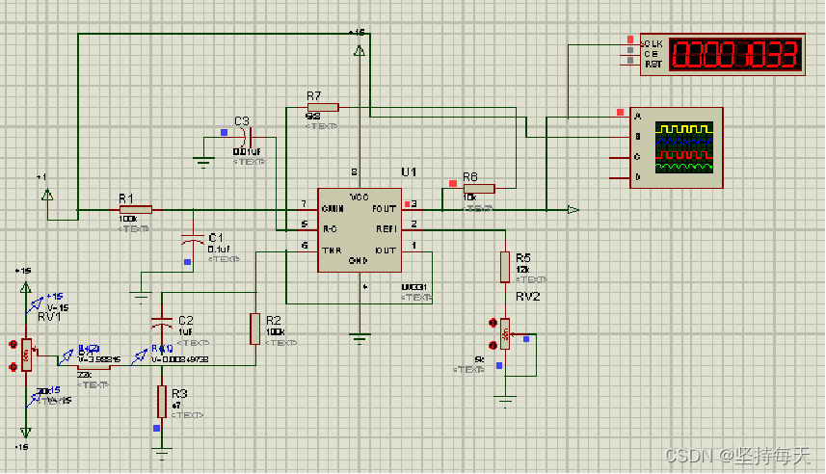This screenshot has width=826, height=474.
Task: Select the +15 power terminal above U1
Action: [360, 51]
